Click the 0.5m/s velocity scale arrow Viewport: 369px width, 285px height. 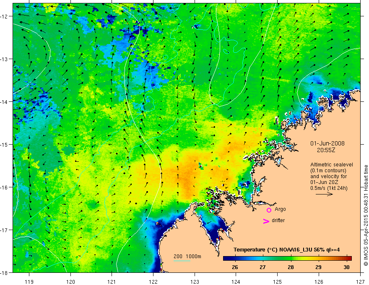324,194
